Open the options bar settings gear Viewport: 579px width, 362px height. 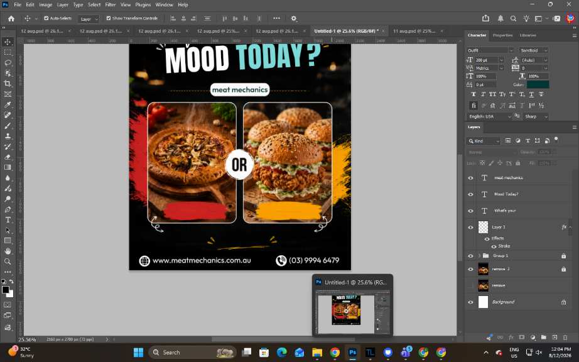click(293, 18)
